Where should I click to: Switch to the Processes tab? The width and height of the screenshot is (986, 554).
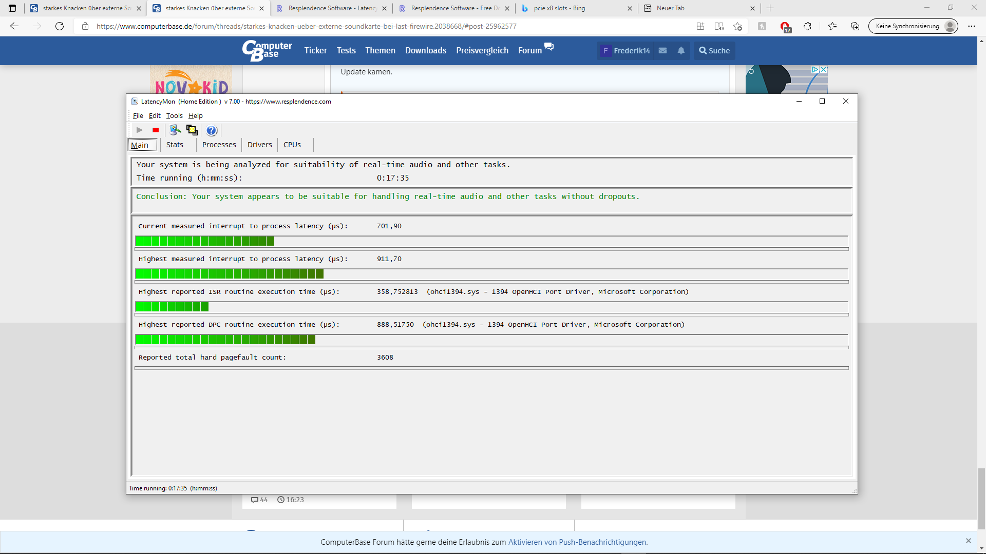point(219,145)
